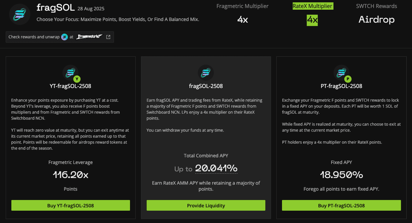The height and width of the screenshot is (223, 412).
Task: Select the center fragSOL-2508 token icon
Action: point(206,73)
